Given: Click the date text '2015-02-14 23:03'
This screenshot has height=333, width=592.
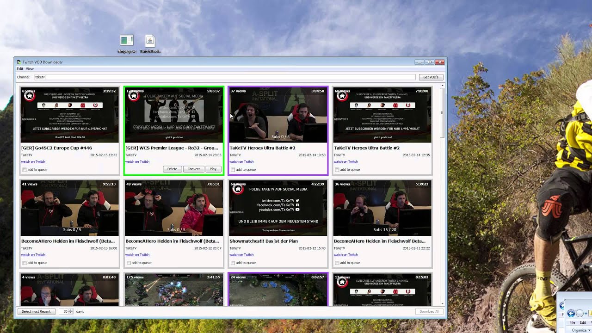Looking at the screenshot, I should click(208, 155).
